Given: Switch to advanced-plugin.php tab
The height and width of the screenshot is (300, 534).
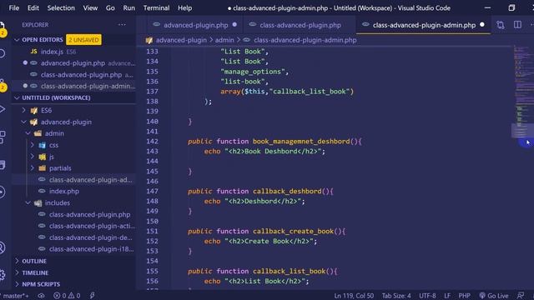Looking at the screenshot, I should tap(195, 25).
